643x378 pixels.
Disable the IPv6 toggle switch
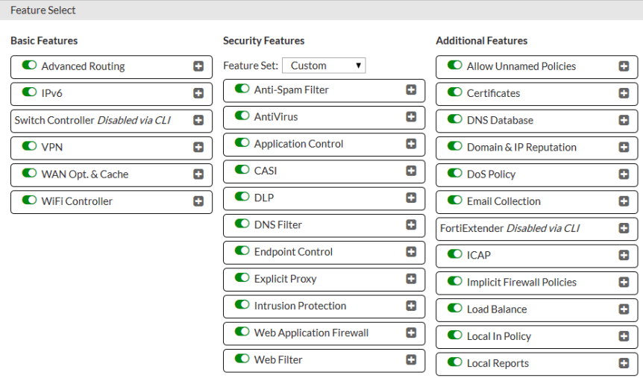[x=29, y=93]
